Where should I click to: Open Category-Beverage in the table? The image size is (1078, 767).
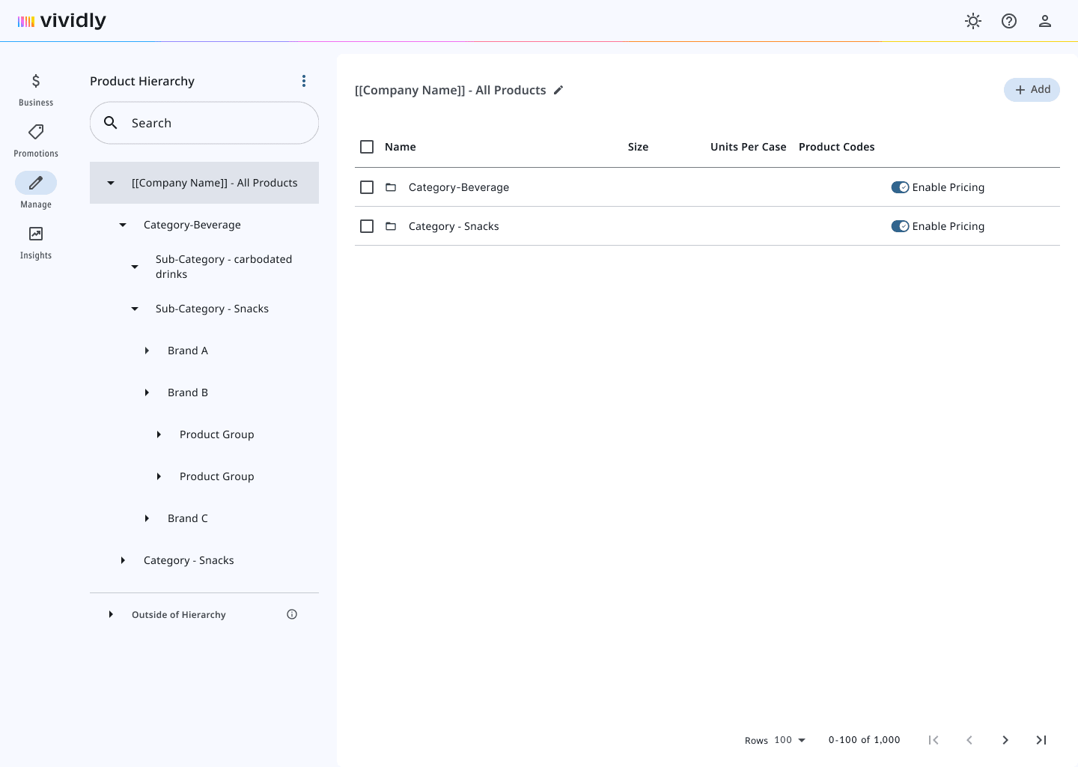(459, 187)
